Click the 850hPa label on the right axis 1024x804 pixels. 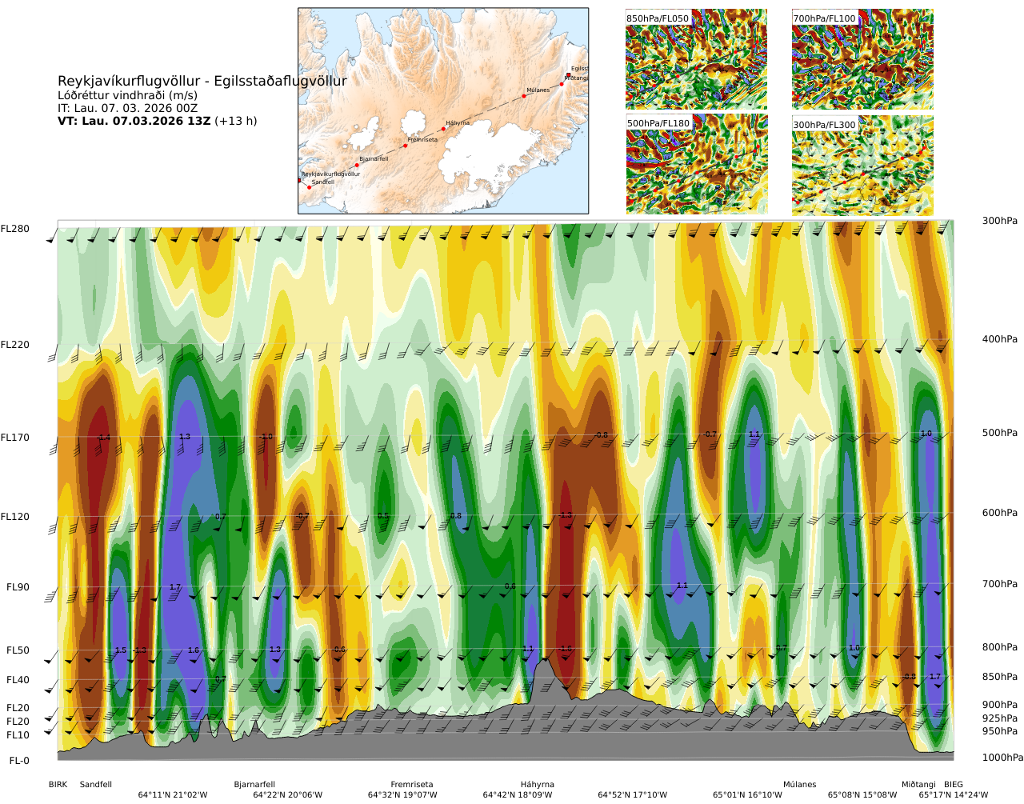[x=1000, y=677]
